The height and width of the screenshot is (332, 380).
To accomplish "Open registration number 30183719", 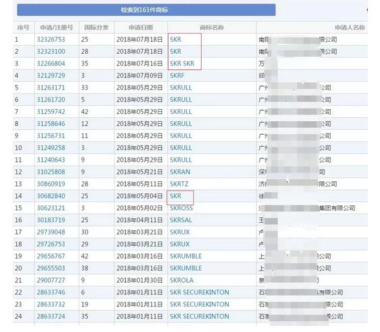I will point(51,220).
